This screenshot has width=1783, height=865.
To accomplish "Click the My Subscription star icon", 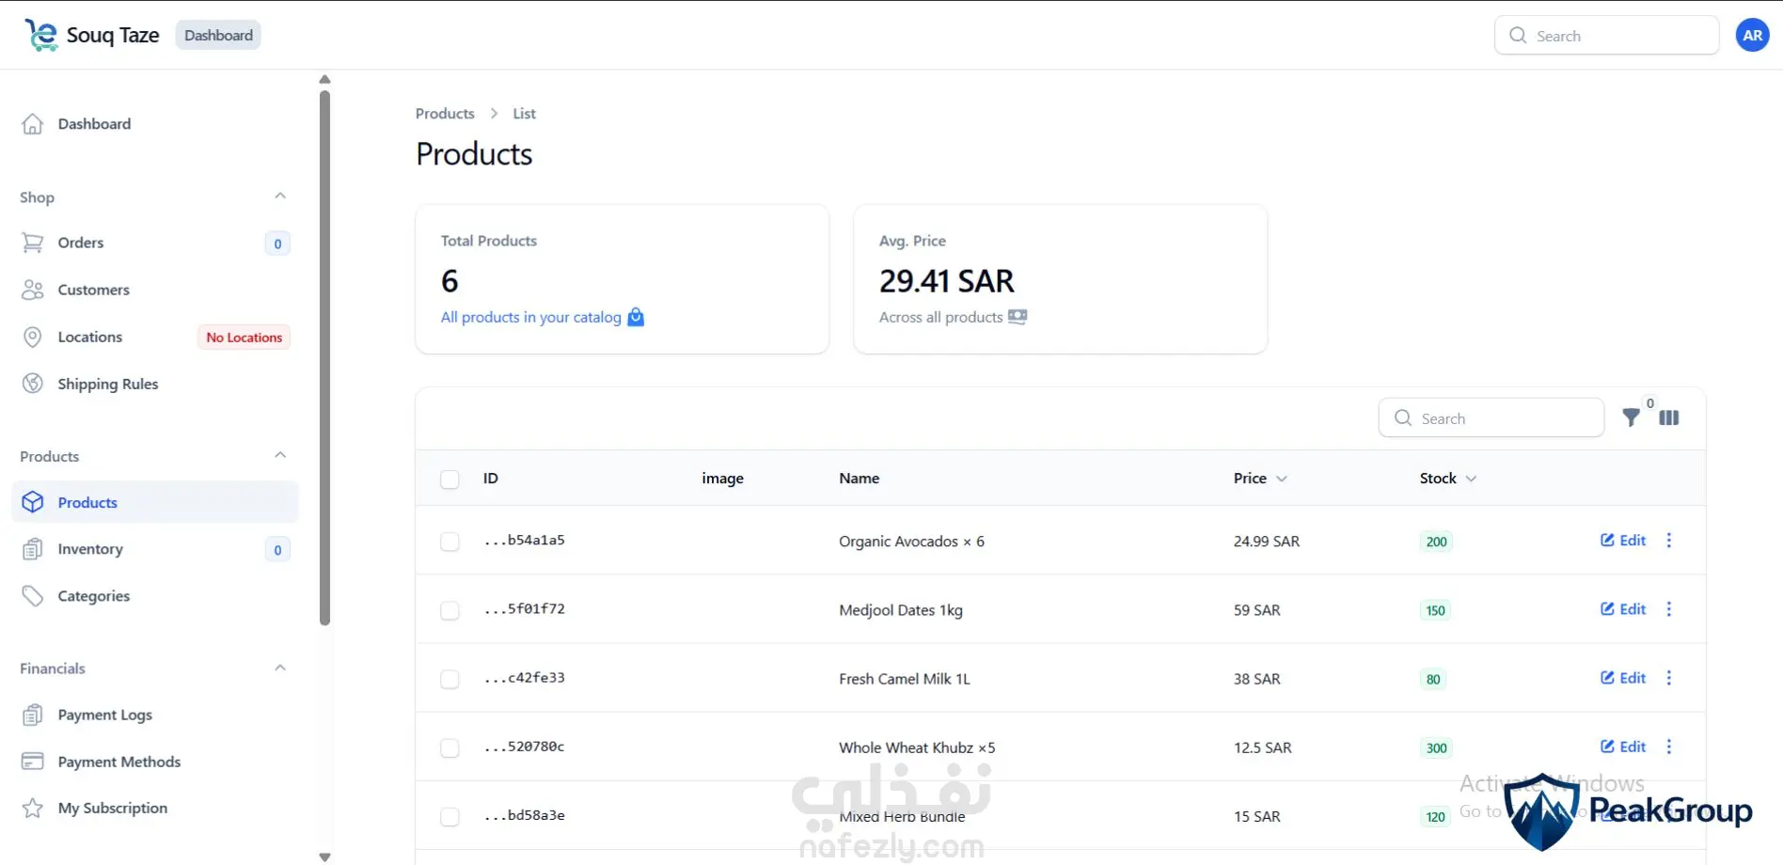I will click(33, 808).
